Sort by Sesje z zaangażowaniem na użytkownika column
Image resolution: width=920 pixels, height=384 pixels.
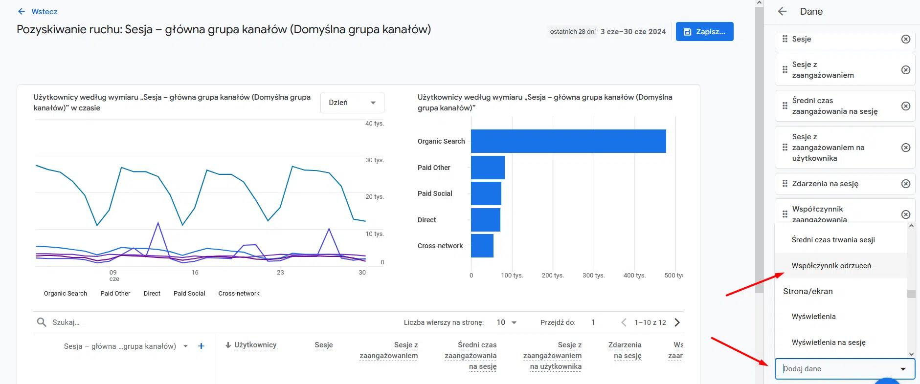click(553, 356)
